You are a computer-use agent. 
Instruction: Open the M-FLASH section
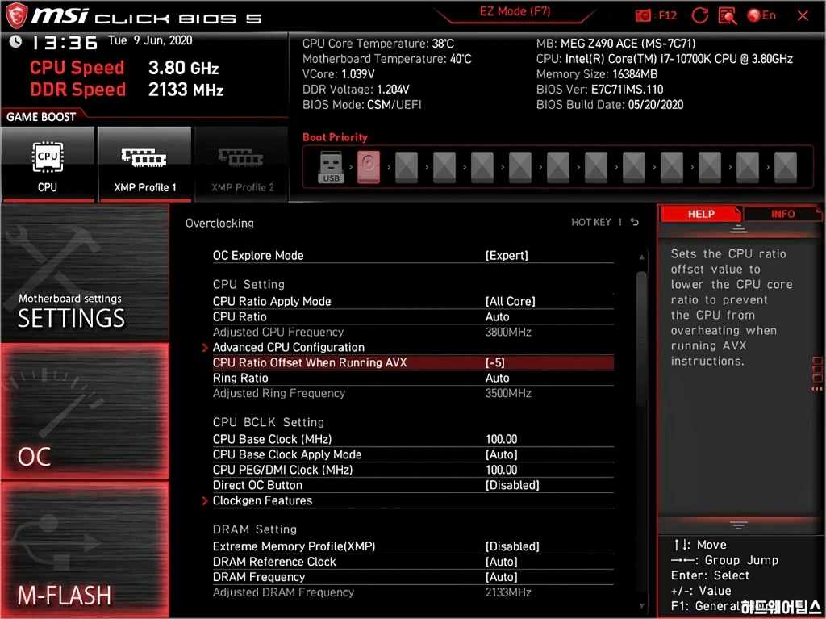85,550
